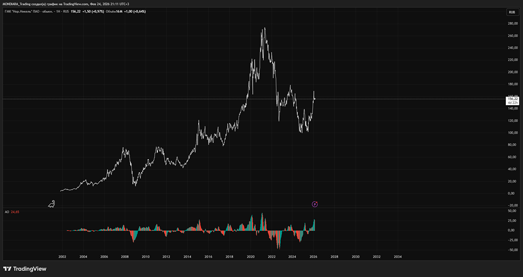
Task: Click the 2020 label on the time axis
Action: pyautogui.click(x=251, y=257)
